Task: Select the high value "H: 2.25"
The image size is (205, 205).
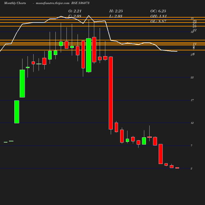Action: 116,11
